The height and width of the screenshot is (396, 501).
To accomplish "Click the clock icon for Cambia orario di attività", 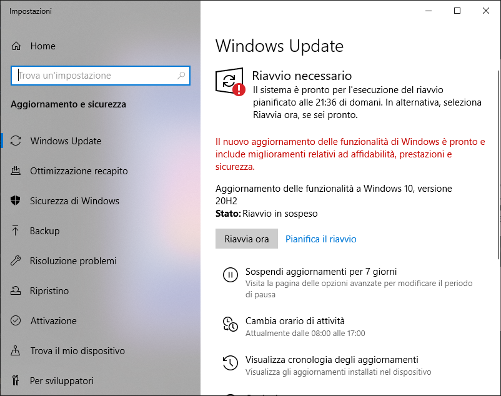I will [x=231, y=324].
